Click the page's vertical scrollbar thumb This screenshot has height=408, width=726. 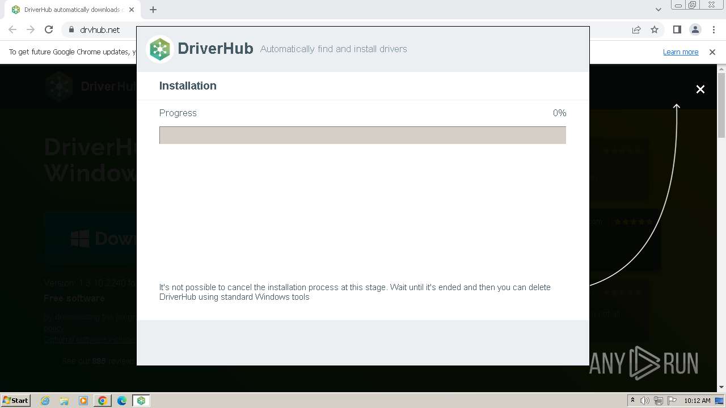coord(721,106)
